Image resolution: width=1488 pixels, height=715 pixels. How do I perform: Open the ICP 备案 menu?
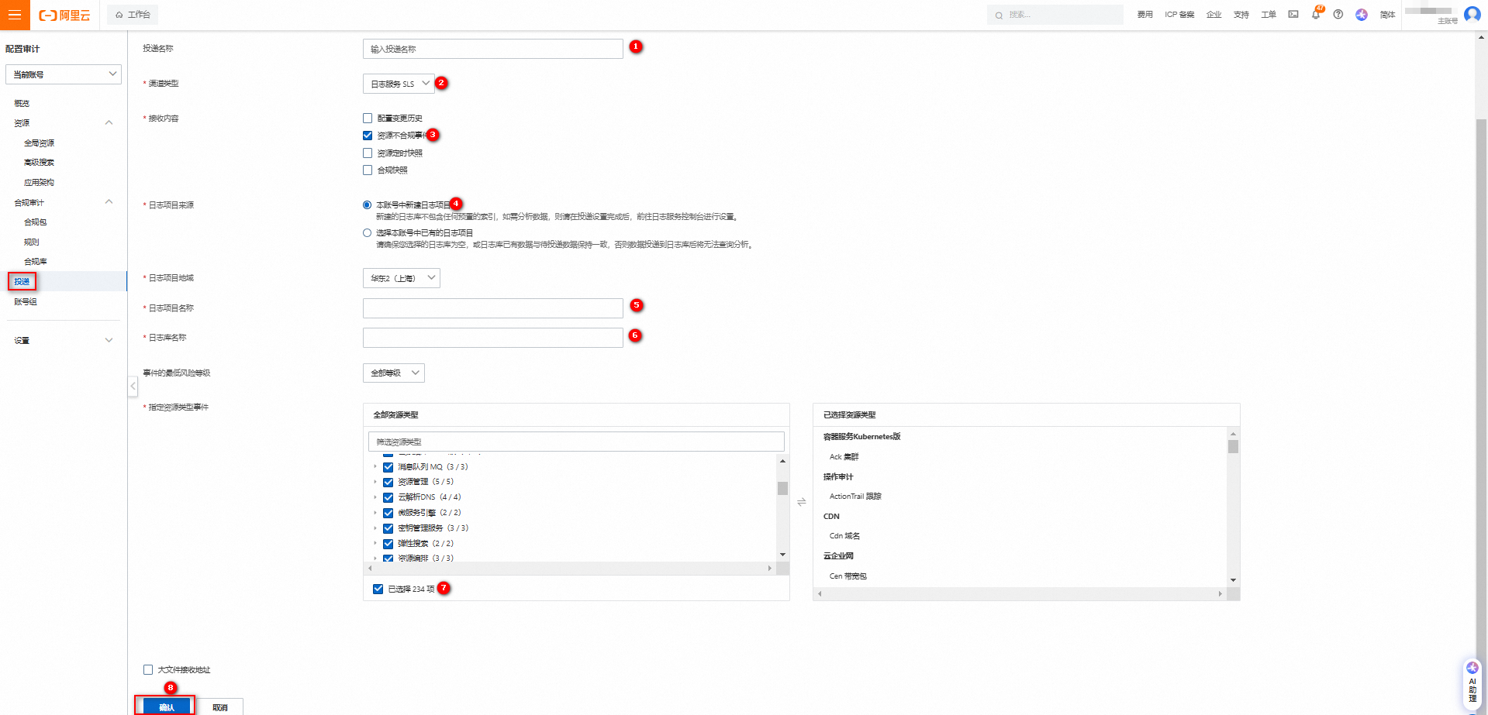pyautogui.click(x=1179, y=15)
